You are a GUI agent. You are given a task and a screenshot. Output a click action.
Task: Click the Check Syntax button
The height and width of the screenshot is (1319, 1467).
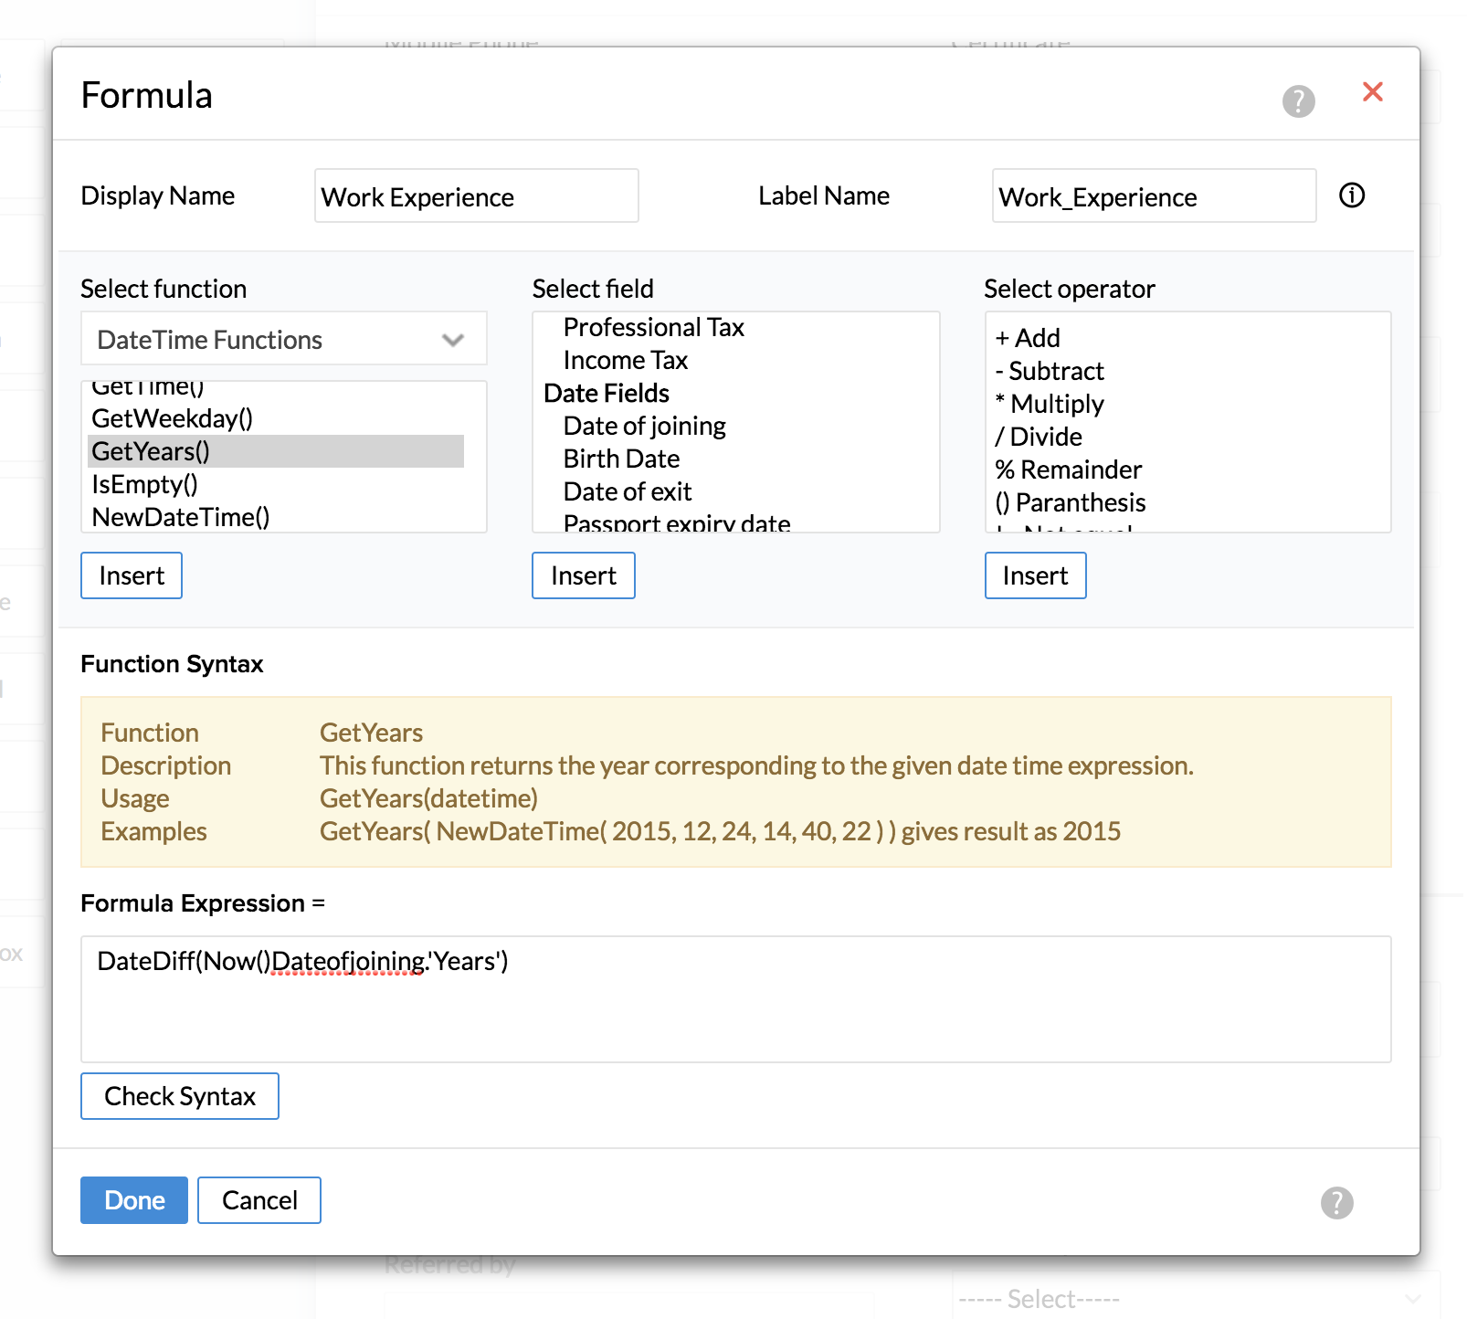click(180, 1096)
